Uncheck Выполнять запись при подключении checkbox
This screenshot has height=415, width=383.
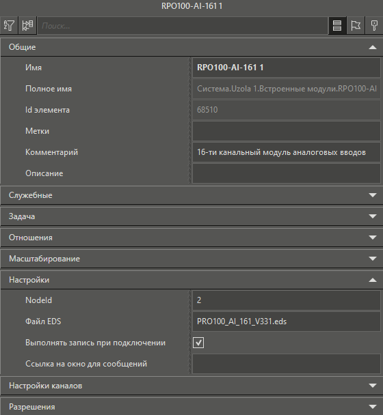coord(198,343)
